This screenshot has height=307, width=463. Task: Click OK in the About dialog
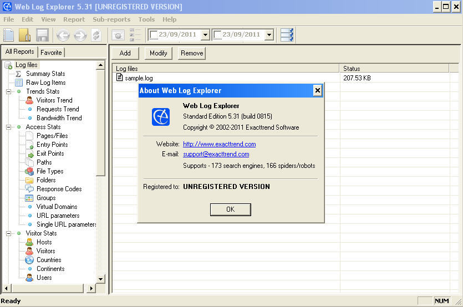[x=230, y=209]
